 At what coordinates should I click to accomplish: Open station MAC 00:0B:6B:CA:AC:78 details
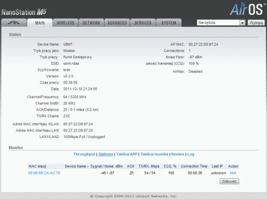(x=44, y=173)
